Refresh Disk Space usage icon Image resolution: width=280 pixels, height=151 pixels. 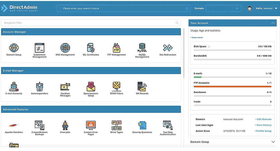tap(209, 47)
